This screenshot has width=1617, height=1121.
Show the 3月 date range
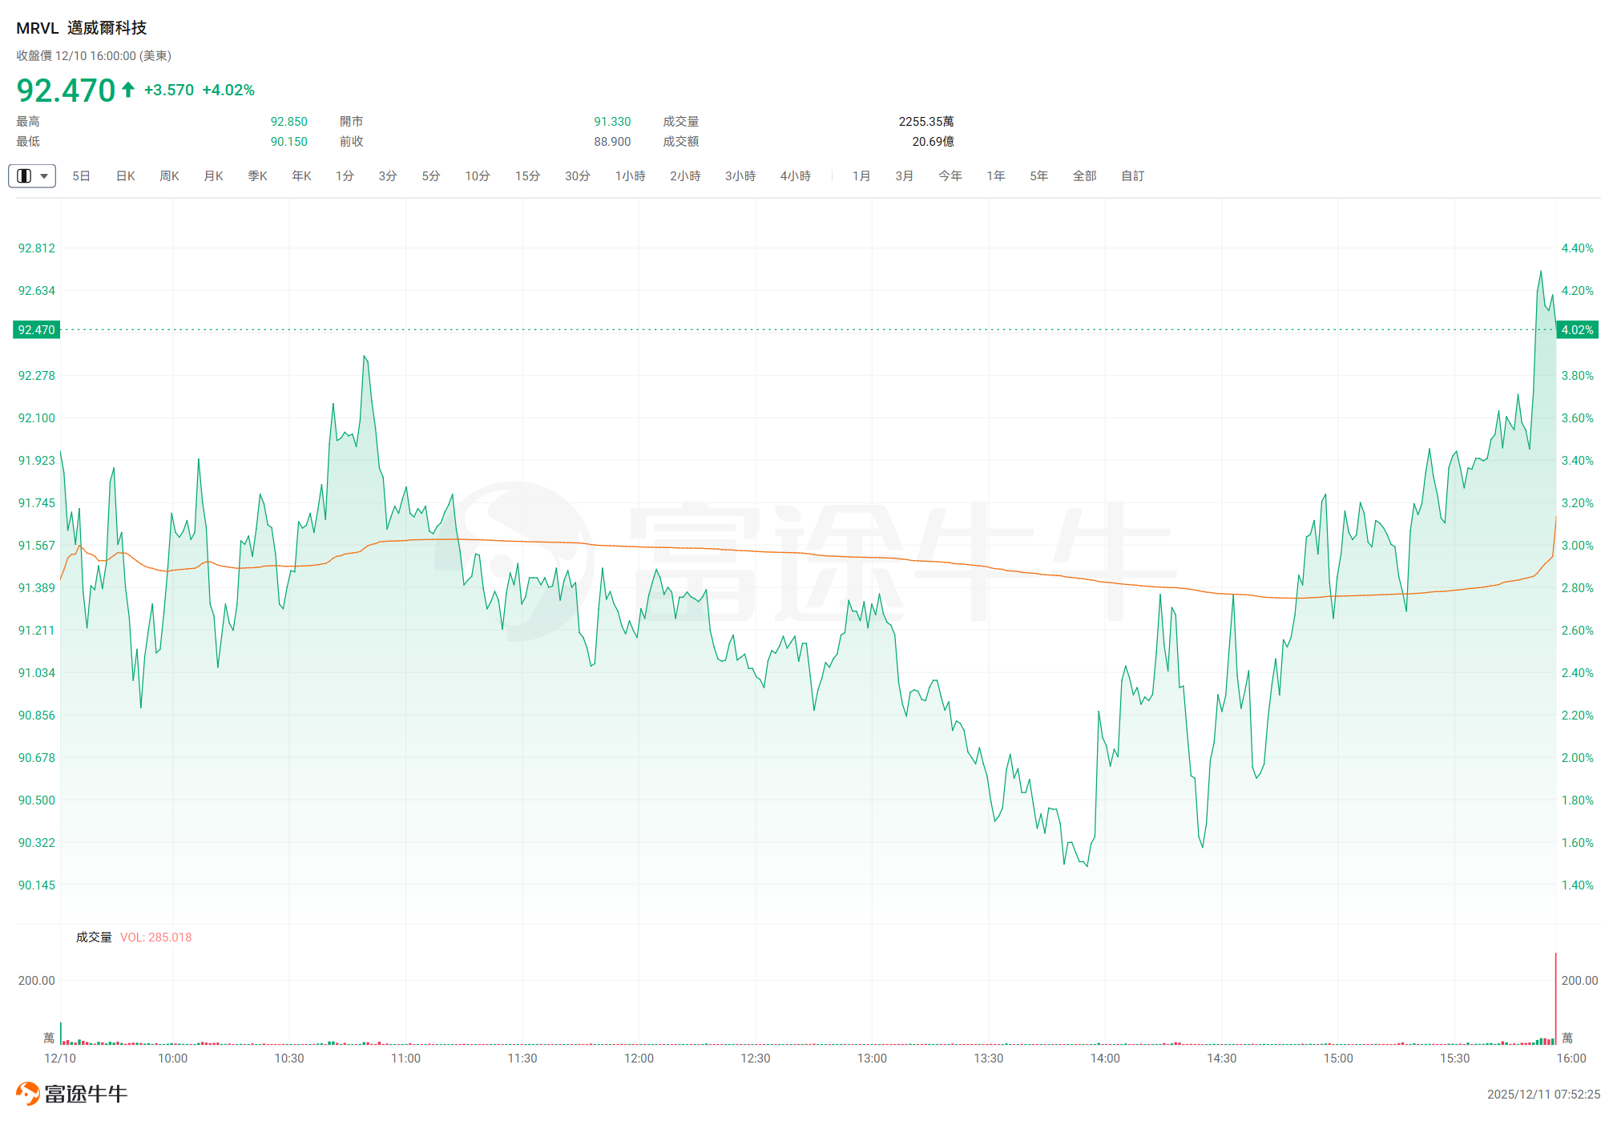coord(905,175)
